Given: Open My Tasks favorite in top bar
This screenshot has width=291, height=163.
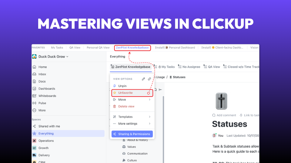Looking at the screenshot, I should click(57, 47).
